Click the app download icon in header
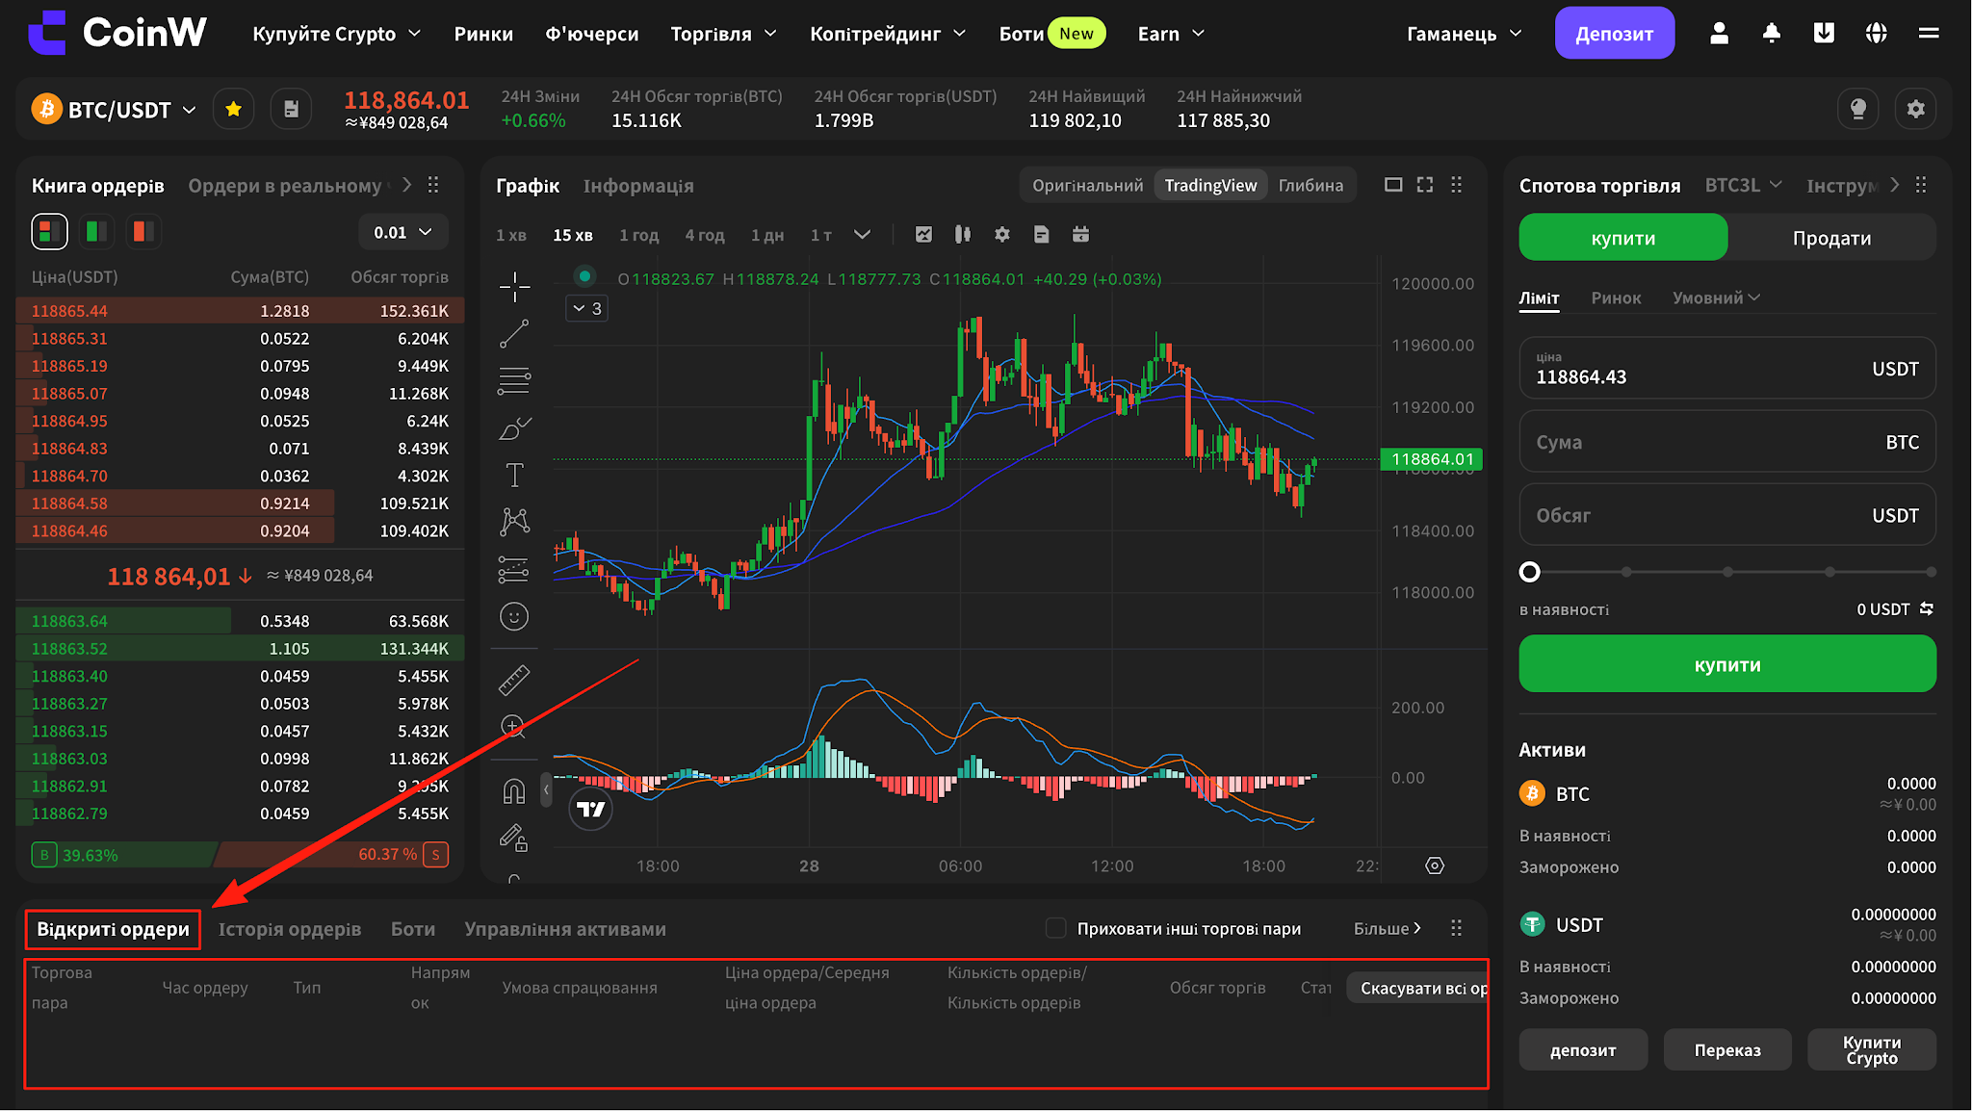 tap(1824, 34)
